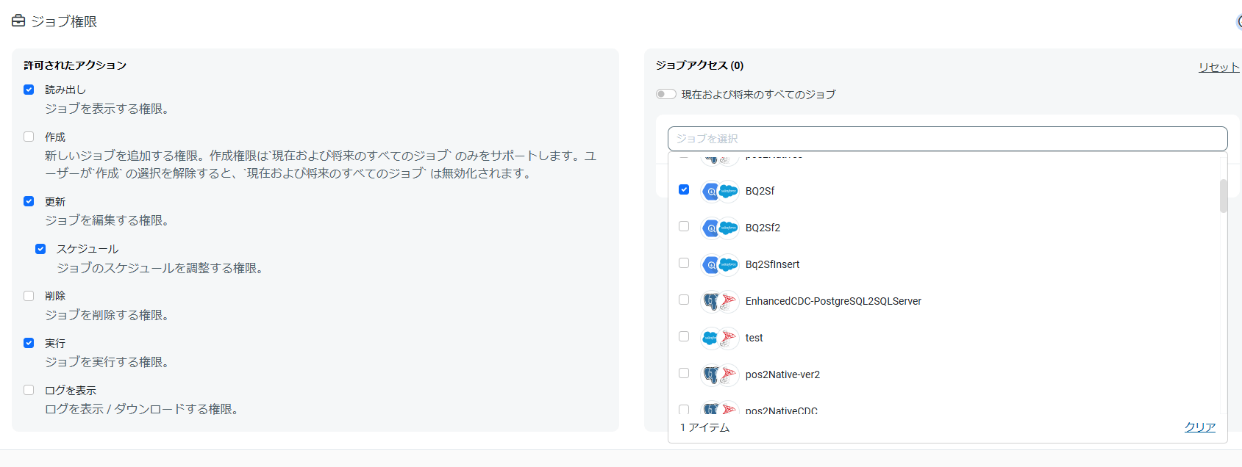Check EnhancedCDC-PostgreSQL2SQLServer job checkbox
The width and height of the screenshot is (1242, 467).
click(684, 300)
